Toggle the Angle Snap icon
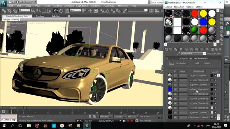Screen dimensions: 230x129 click(107, 11)
